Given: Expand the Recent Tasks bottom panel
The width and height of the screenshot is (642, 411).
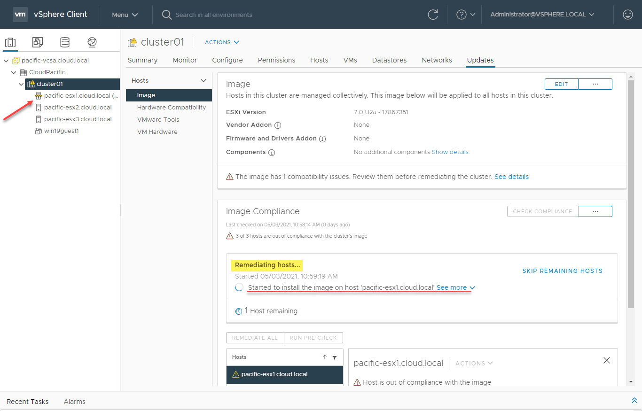Looking at the screenshot, I should (634, 401).
